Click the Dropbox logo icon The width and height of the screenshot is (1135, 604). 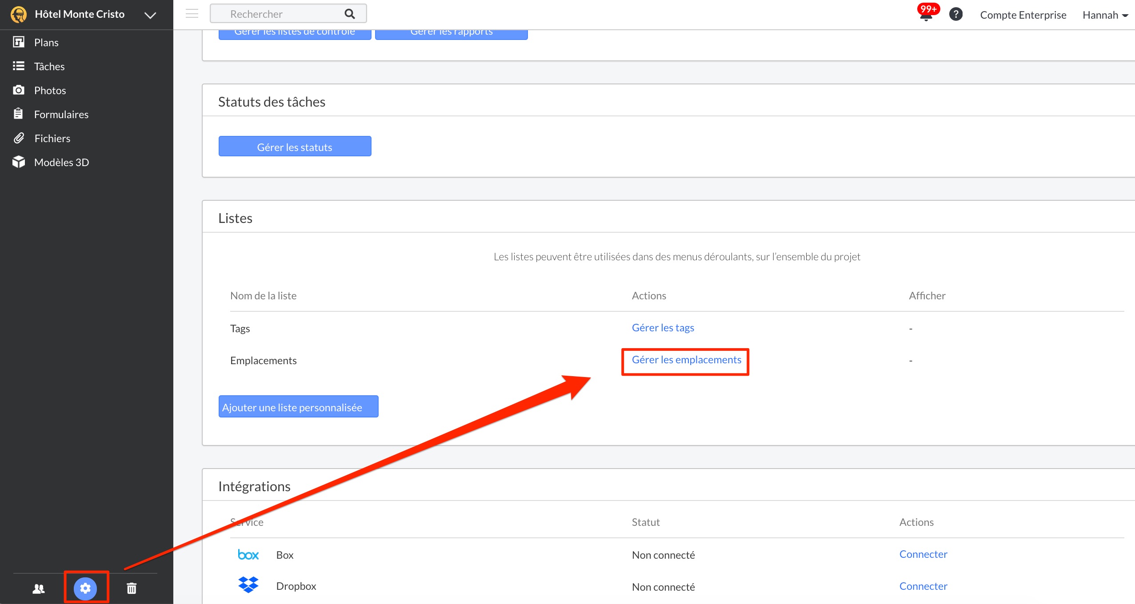click(x=248, y=584)
